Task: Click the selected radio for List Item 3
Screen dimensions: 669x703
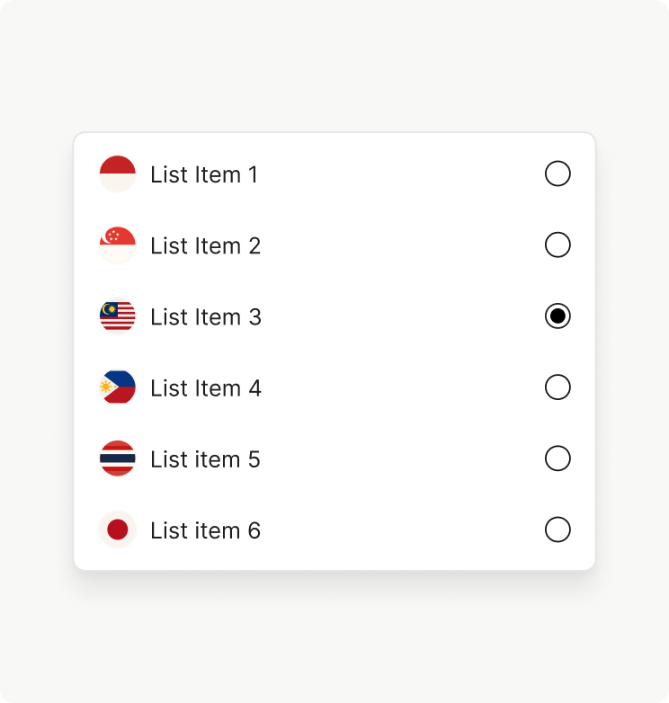Action: [557, 316]
